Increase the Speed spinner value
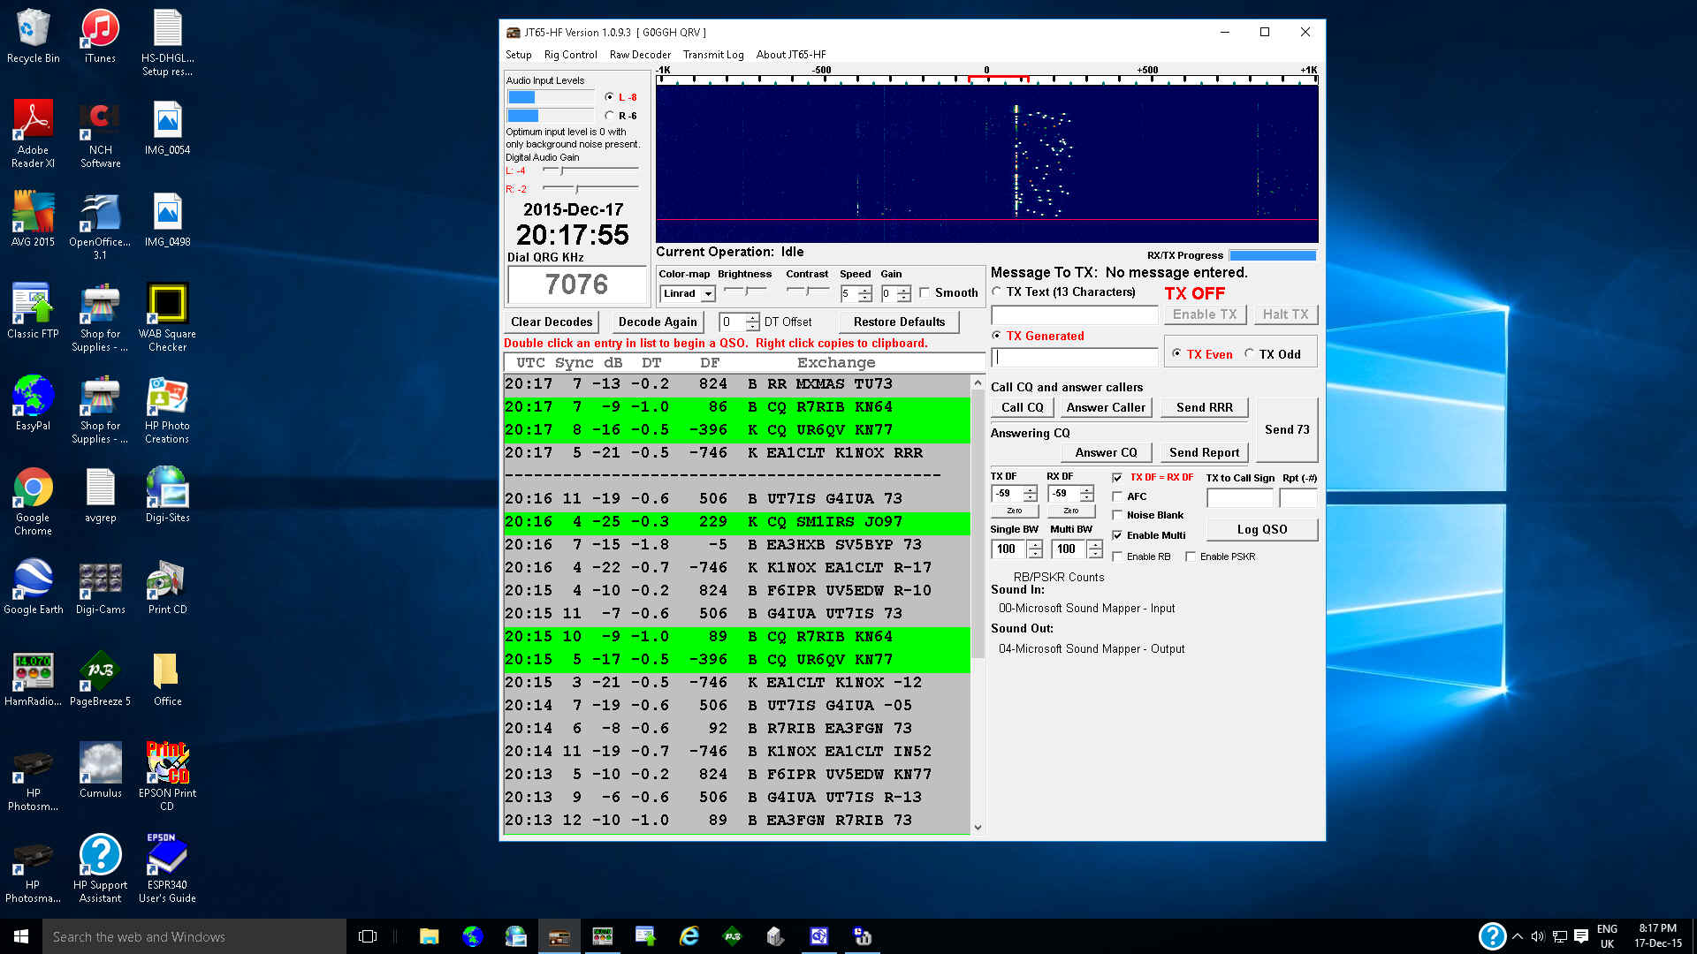 click(x=865, y=289)
